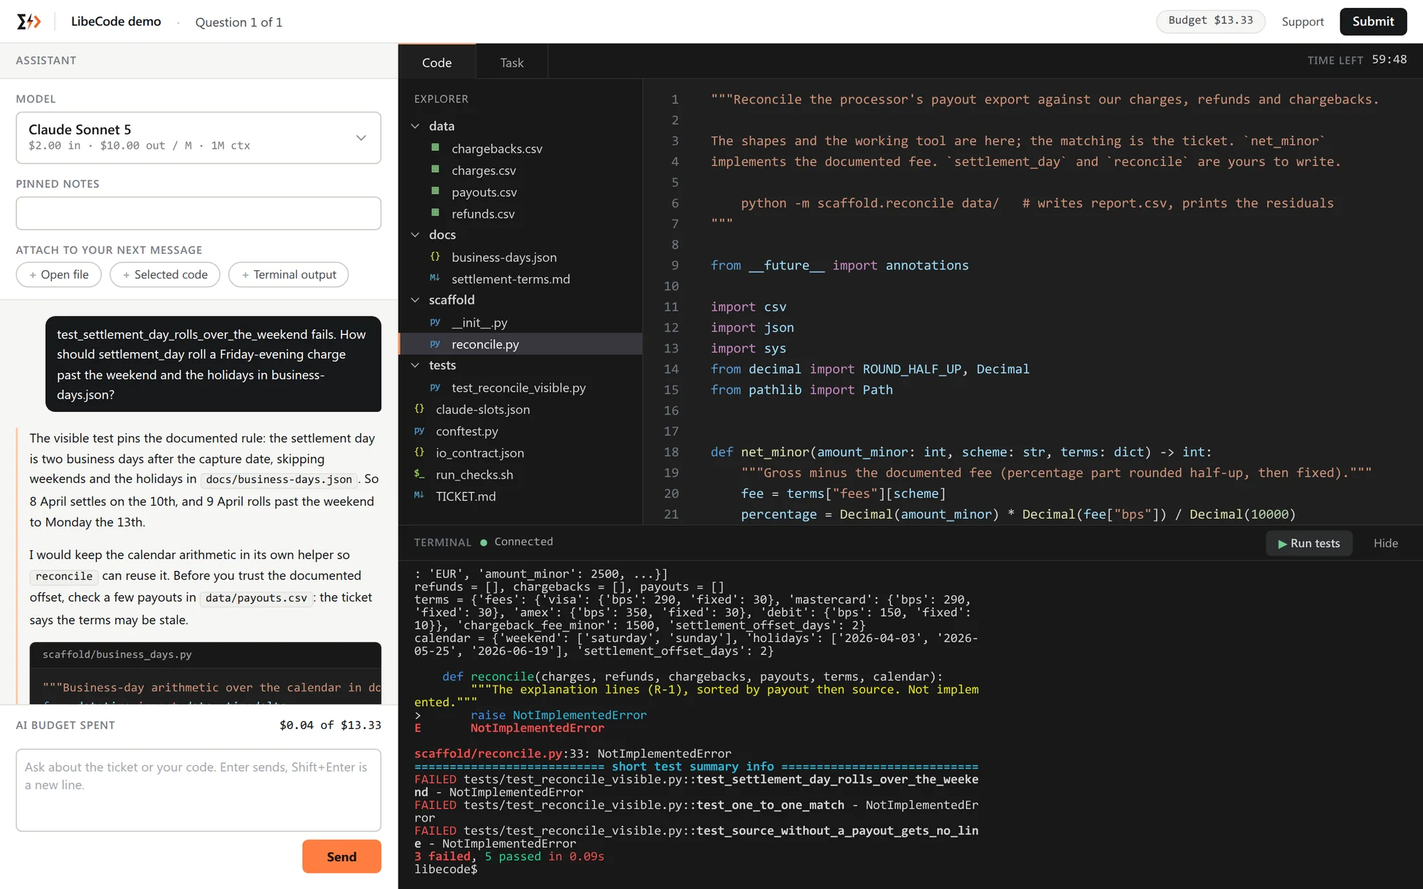The image size is (1423, 889).
Task: Switch to the Task tab
Action: point(512,62)
